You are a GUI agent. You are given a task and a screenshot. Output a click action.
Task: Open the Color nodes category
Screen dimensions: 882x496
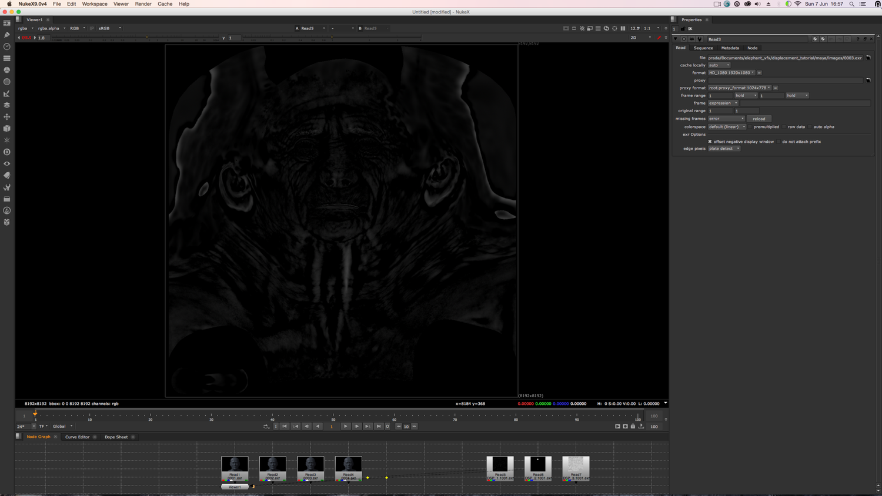6,71
